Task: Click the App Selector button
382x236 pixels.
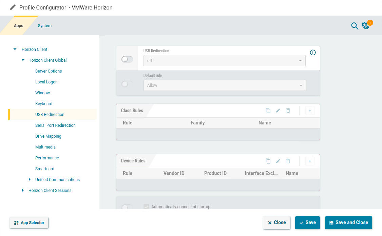Action: coord(29,222)
